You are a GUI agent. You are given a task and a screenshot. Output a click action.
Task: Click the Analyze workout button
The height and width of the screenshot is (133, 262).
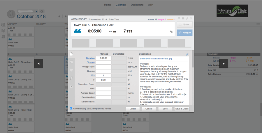coord(184,33)
